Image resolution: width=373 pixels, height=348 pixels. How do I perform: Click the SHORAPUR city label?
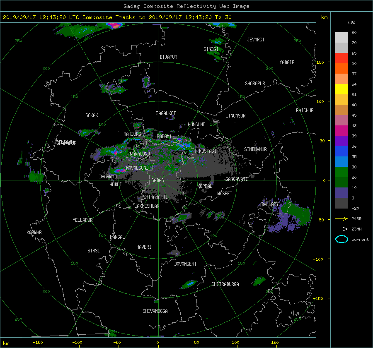tap(255, 84)
